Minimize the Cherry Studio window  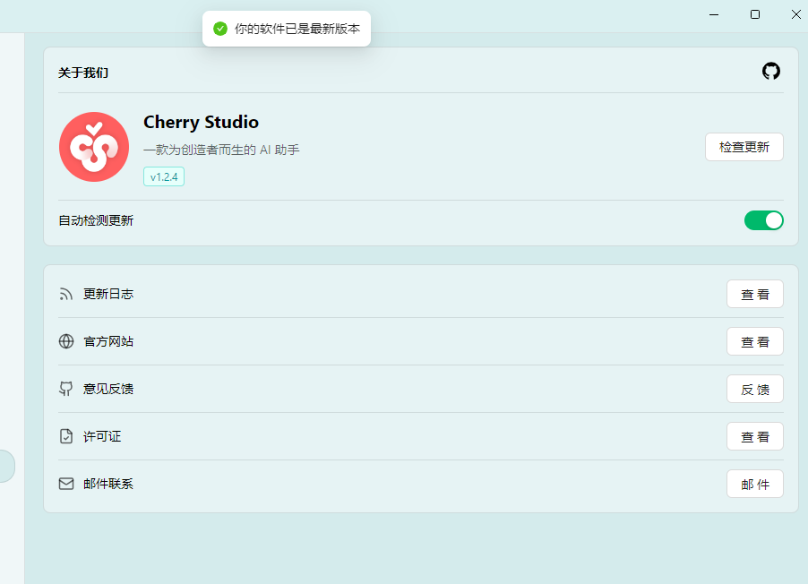[x=714, y=14]
